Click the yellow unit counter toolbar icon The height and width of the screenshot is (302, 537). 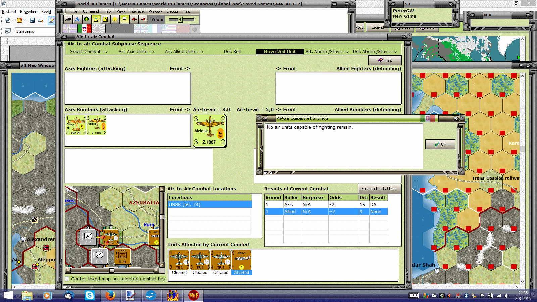96,19
